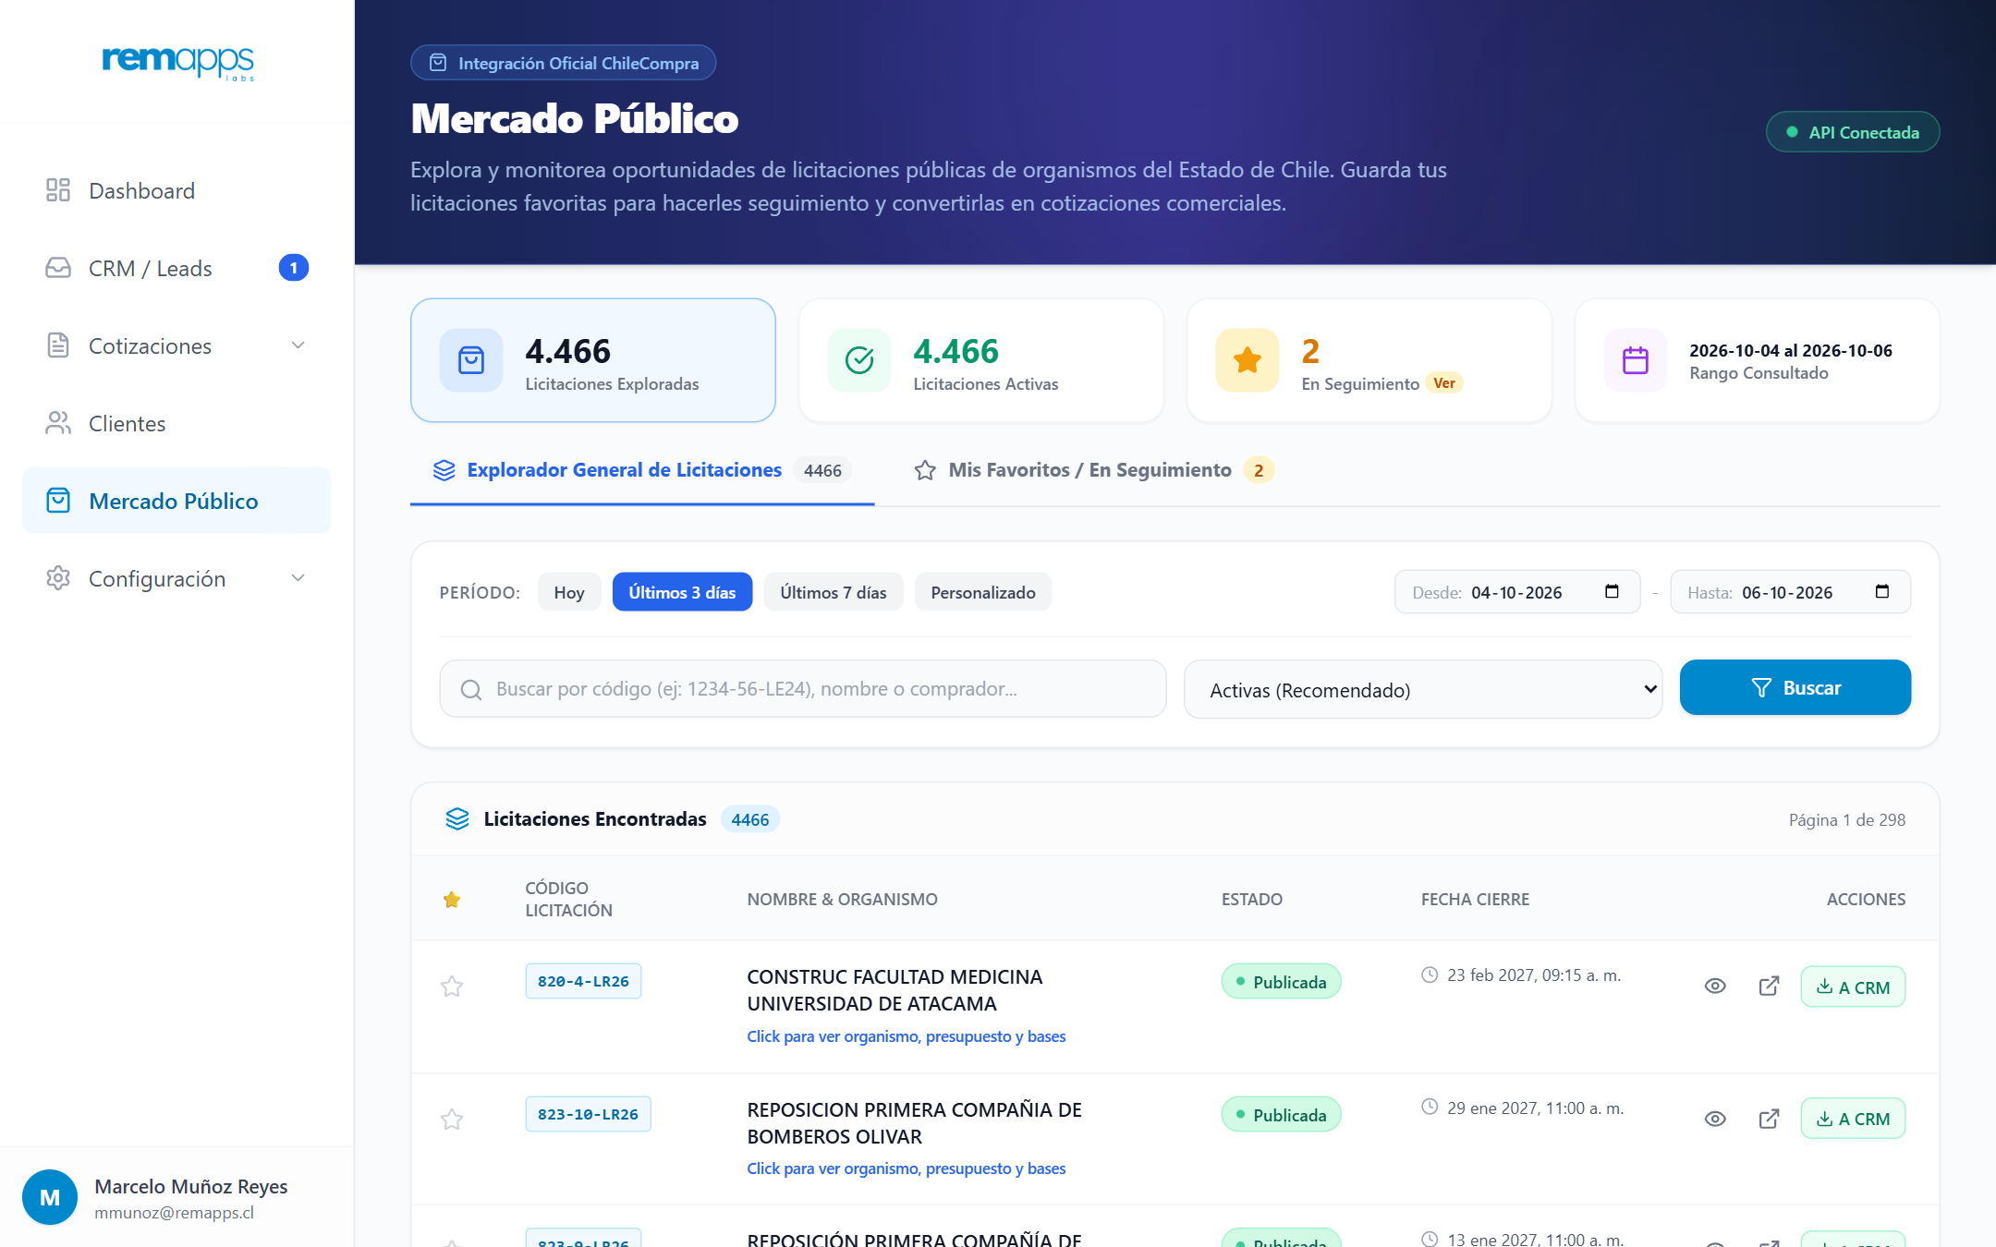
Task: Click the 820-4-LR26 code chip
Action: pos(583,981)
